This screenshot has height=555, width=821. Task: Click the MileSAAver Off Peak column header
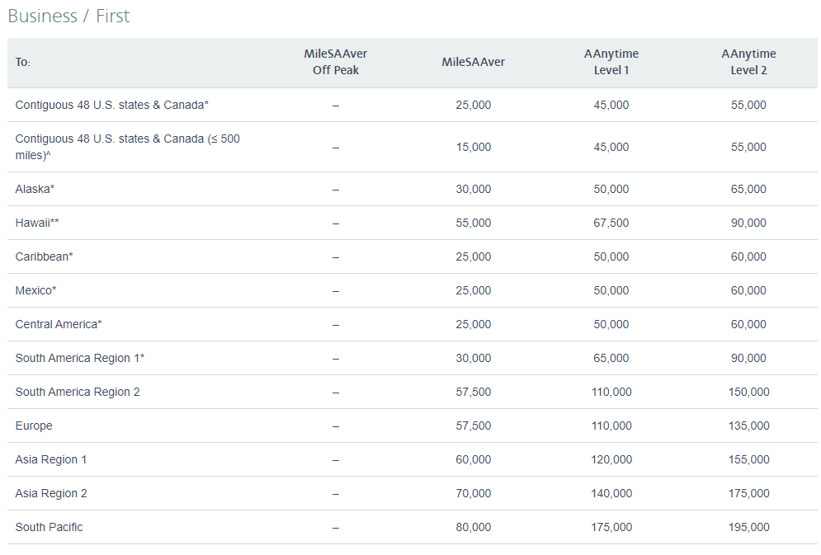[x=335, y=62]
